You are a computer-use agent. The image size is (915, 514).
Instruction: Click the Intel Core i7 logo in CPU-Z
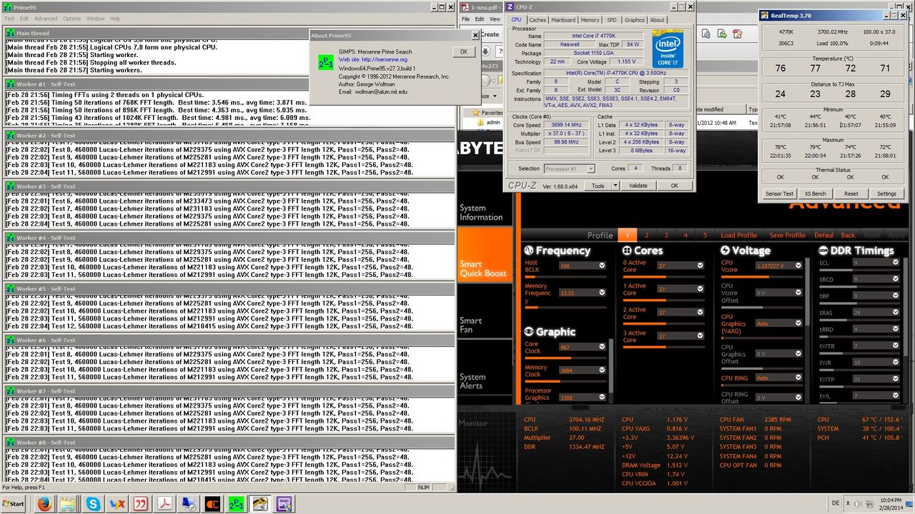coord(666,49)
